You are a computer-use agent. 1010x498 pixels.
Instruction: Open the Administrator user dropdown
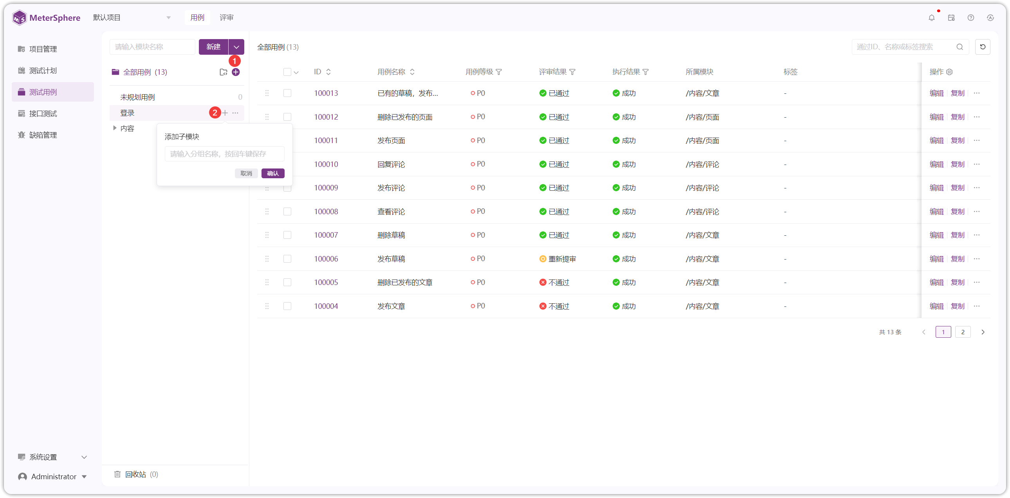(x=52, y=477)
